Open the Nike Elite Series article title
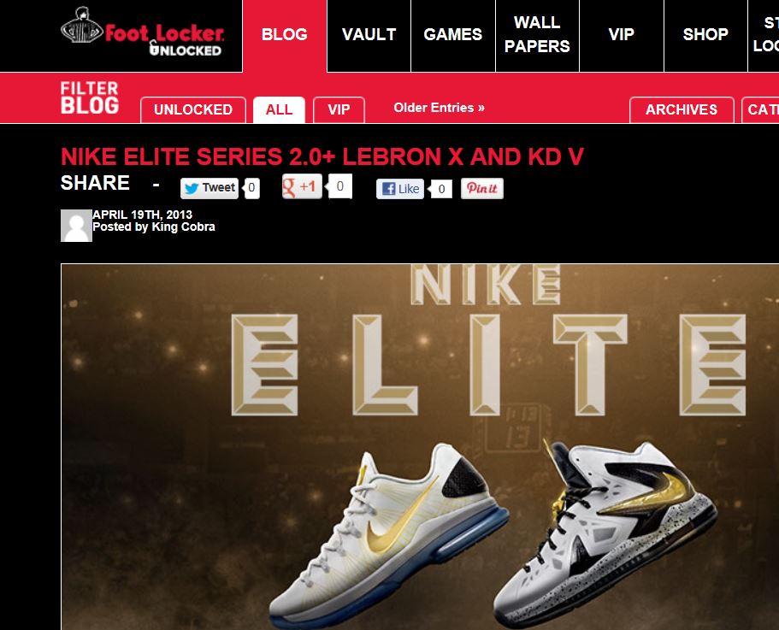Screen dimensions: 779x630 322,156
